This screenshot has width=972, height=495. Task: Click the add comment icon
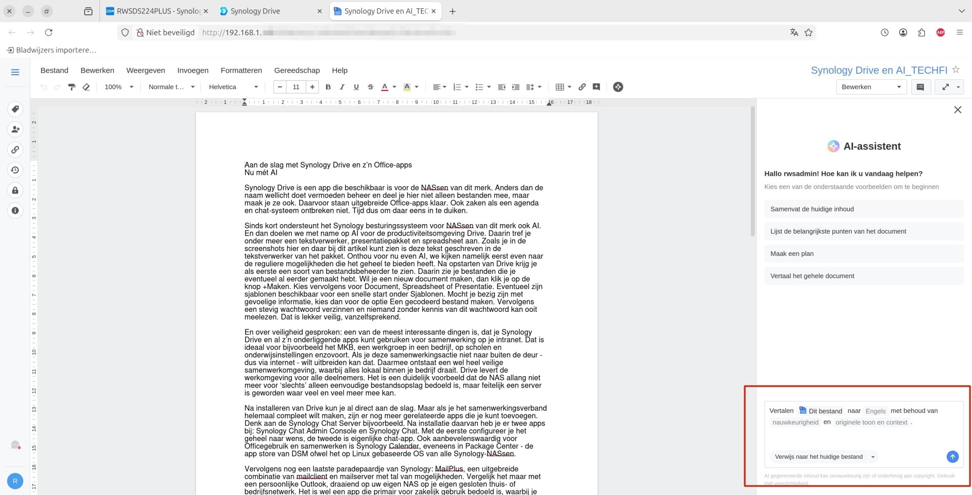[x=597, y=87]
